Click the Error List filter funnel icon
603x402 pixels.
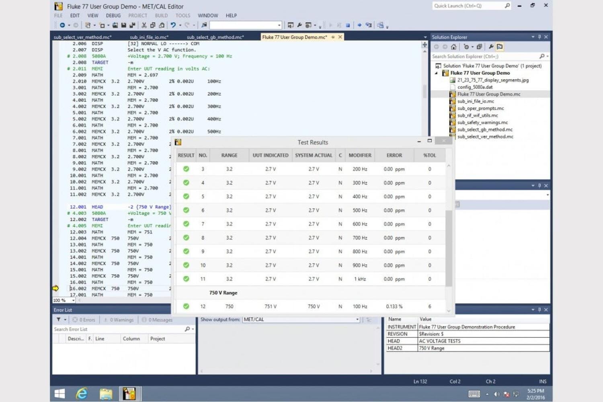coord(59,320)
